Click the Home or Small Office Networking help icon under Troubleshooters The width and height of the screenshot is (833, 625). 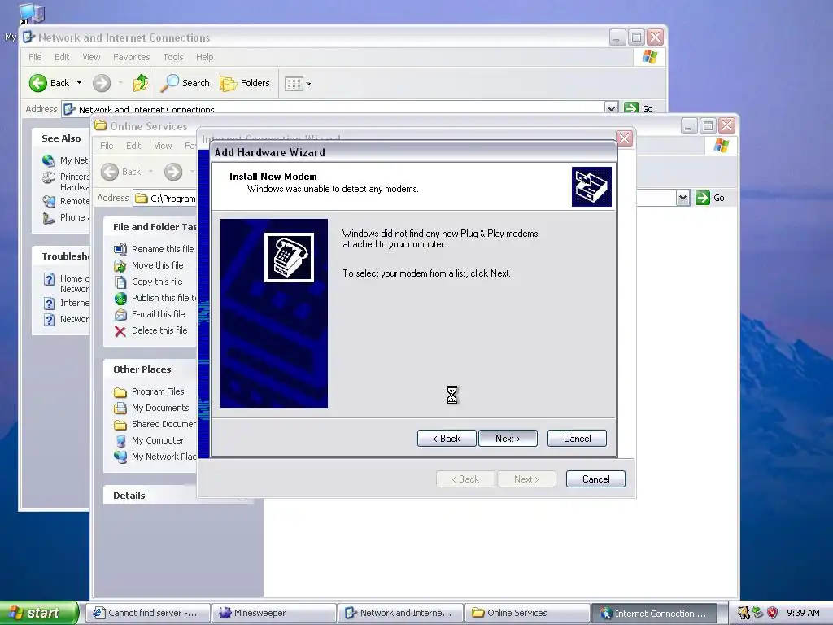(x=49, y=279)
